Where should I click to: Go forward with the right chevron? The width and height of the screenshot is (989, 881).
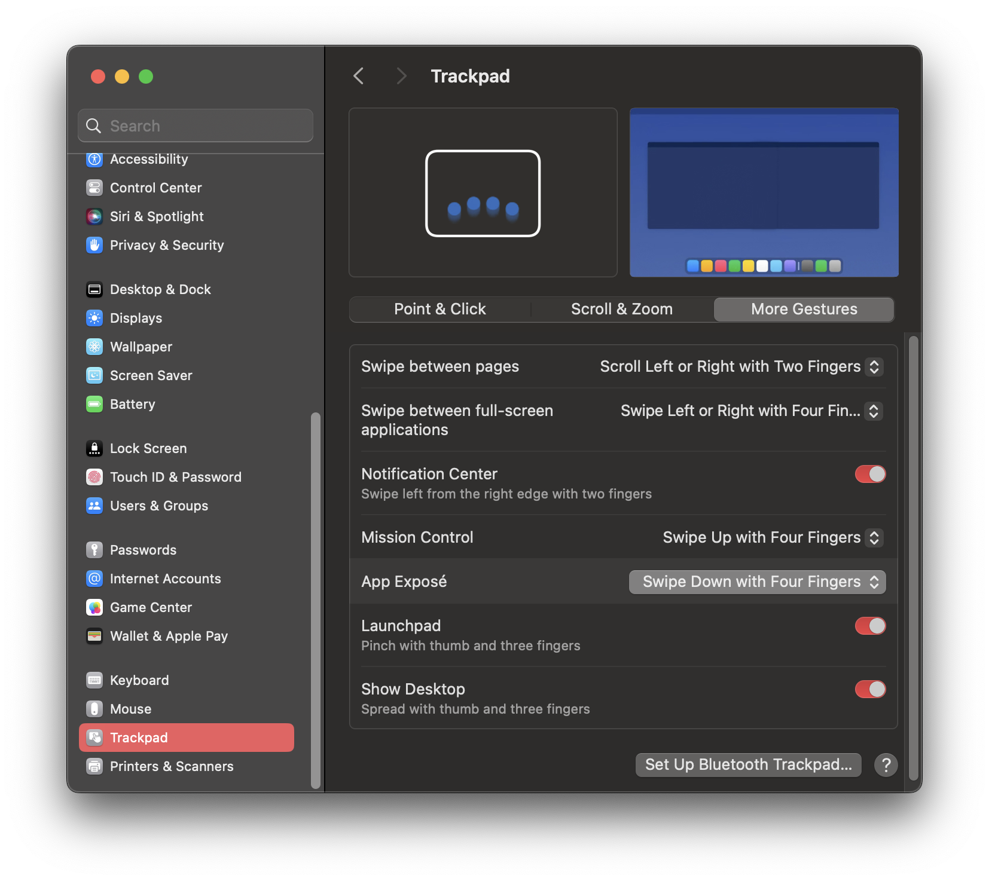click(401, 76)
